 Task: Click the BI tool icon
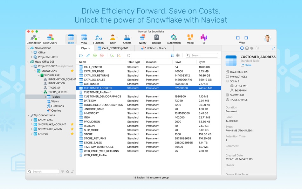pos(204,38)
